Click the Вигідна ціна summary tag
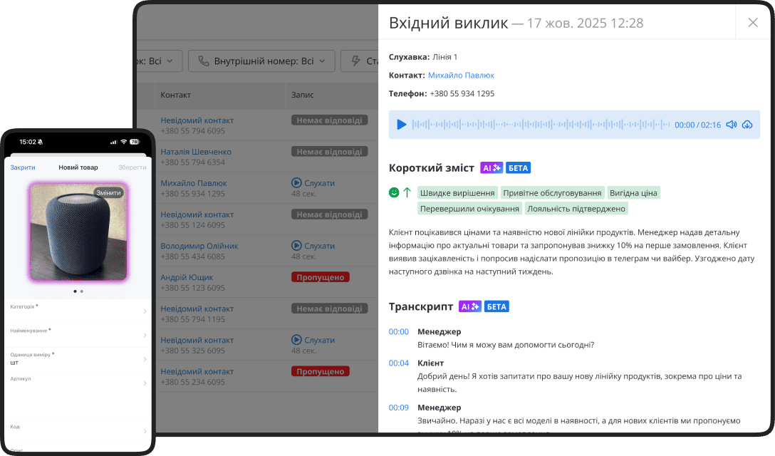 click(633, 192)
